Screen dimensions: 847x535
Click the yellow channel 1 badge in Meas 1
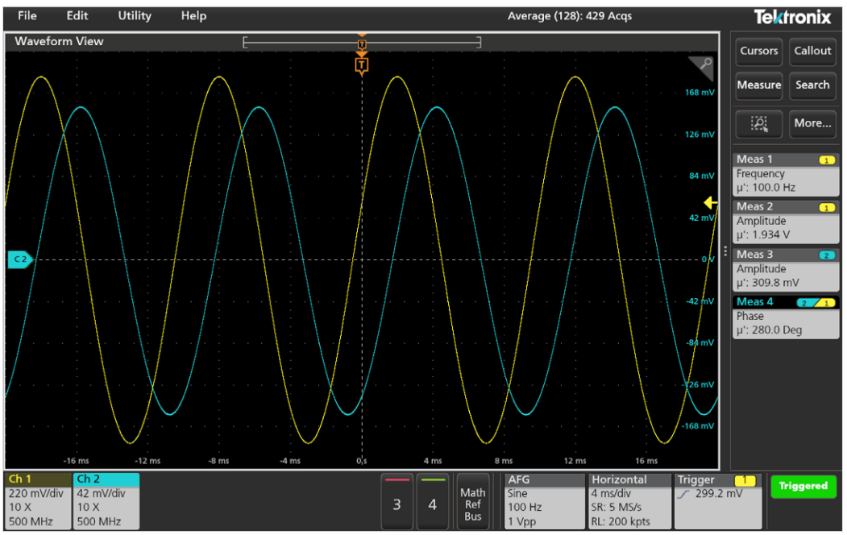826,160
